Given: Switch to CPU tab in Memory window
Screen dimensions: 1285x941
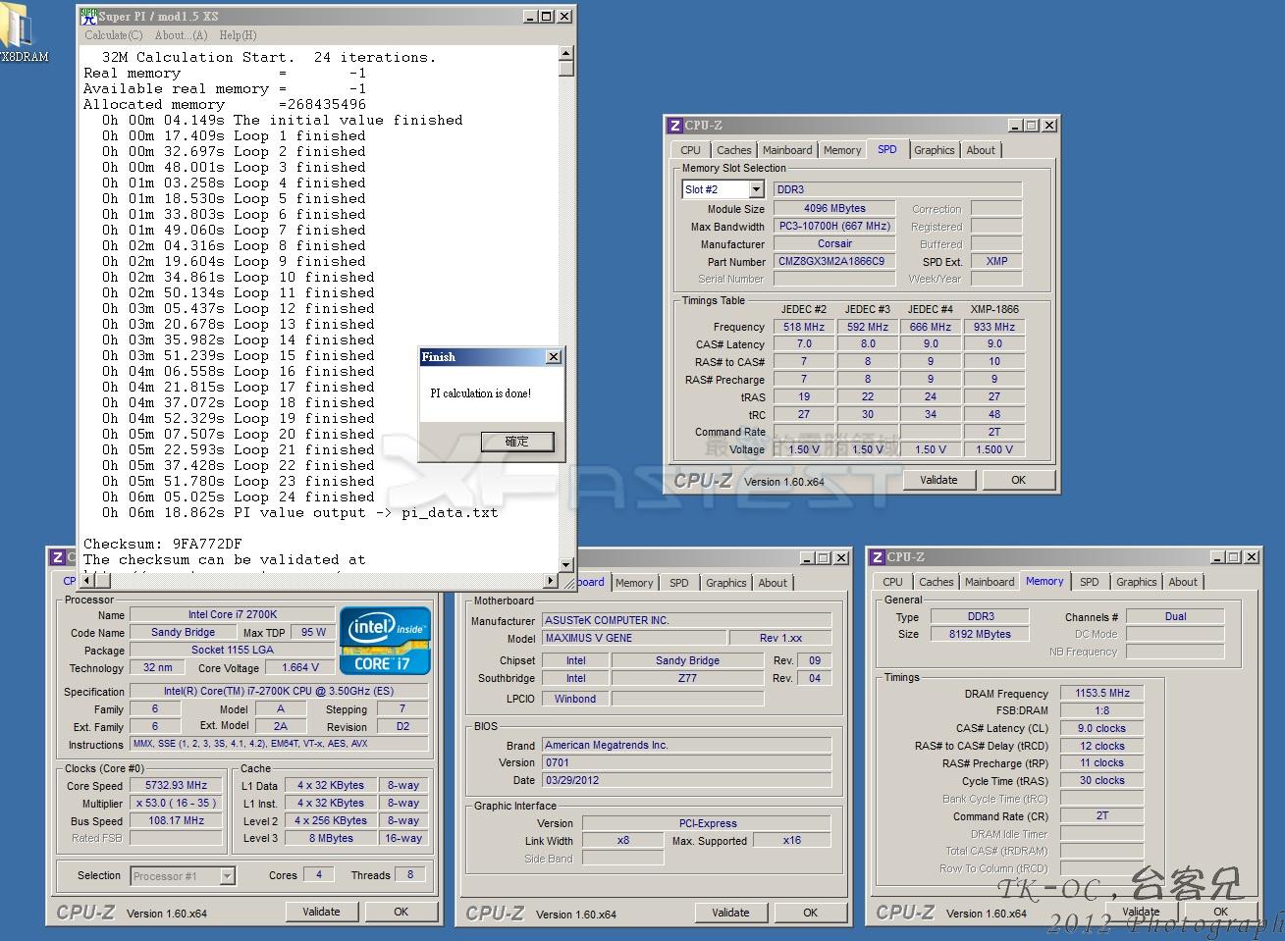Looking at the screenshot, I should (x=893, y=582).
